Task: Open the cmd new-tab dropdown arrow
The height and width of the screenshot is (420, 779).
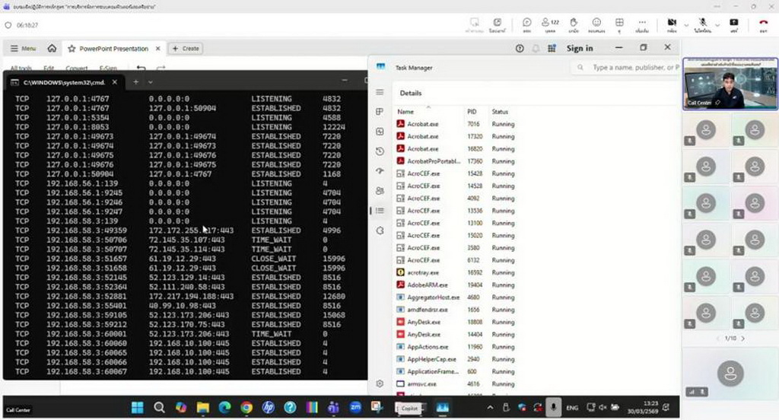Action: point(151,81)
